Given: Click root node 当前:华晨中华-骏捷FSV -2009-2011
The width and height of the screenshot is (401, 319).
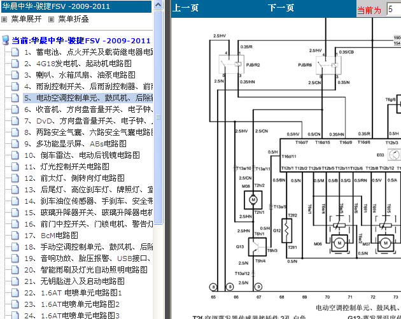Looking at the screenshot, I should pos(81,41).
